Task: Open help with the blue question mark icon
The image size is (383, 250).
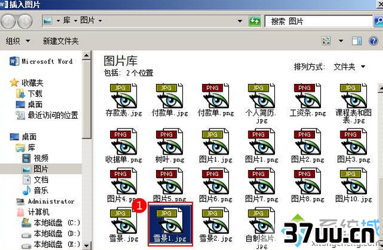Action: click(373, 41)
